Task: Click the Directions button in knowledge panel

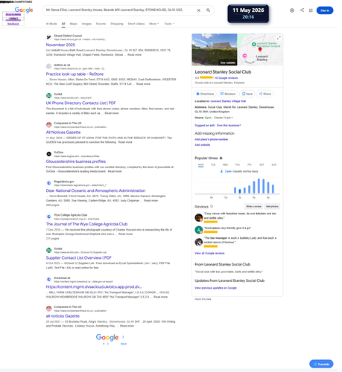Action: 205,94
